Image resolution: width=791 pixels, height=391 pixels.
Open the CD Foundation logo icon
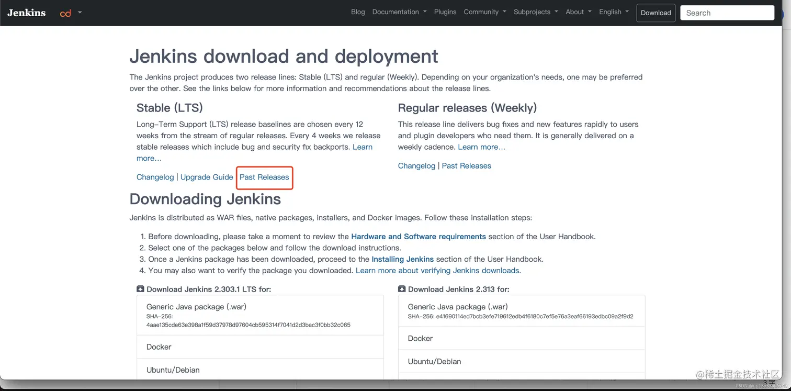click(x=65, y=13)
